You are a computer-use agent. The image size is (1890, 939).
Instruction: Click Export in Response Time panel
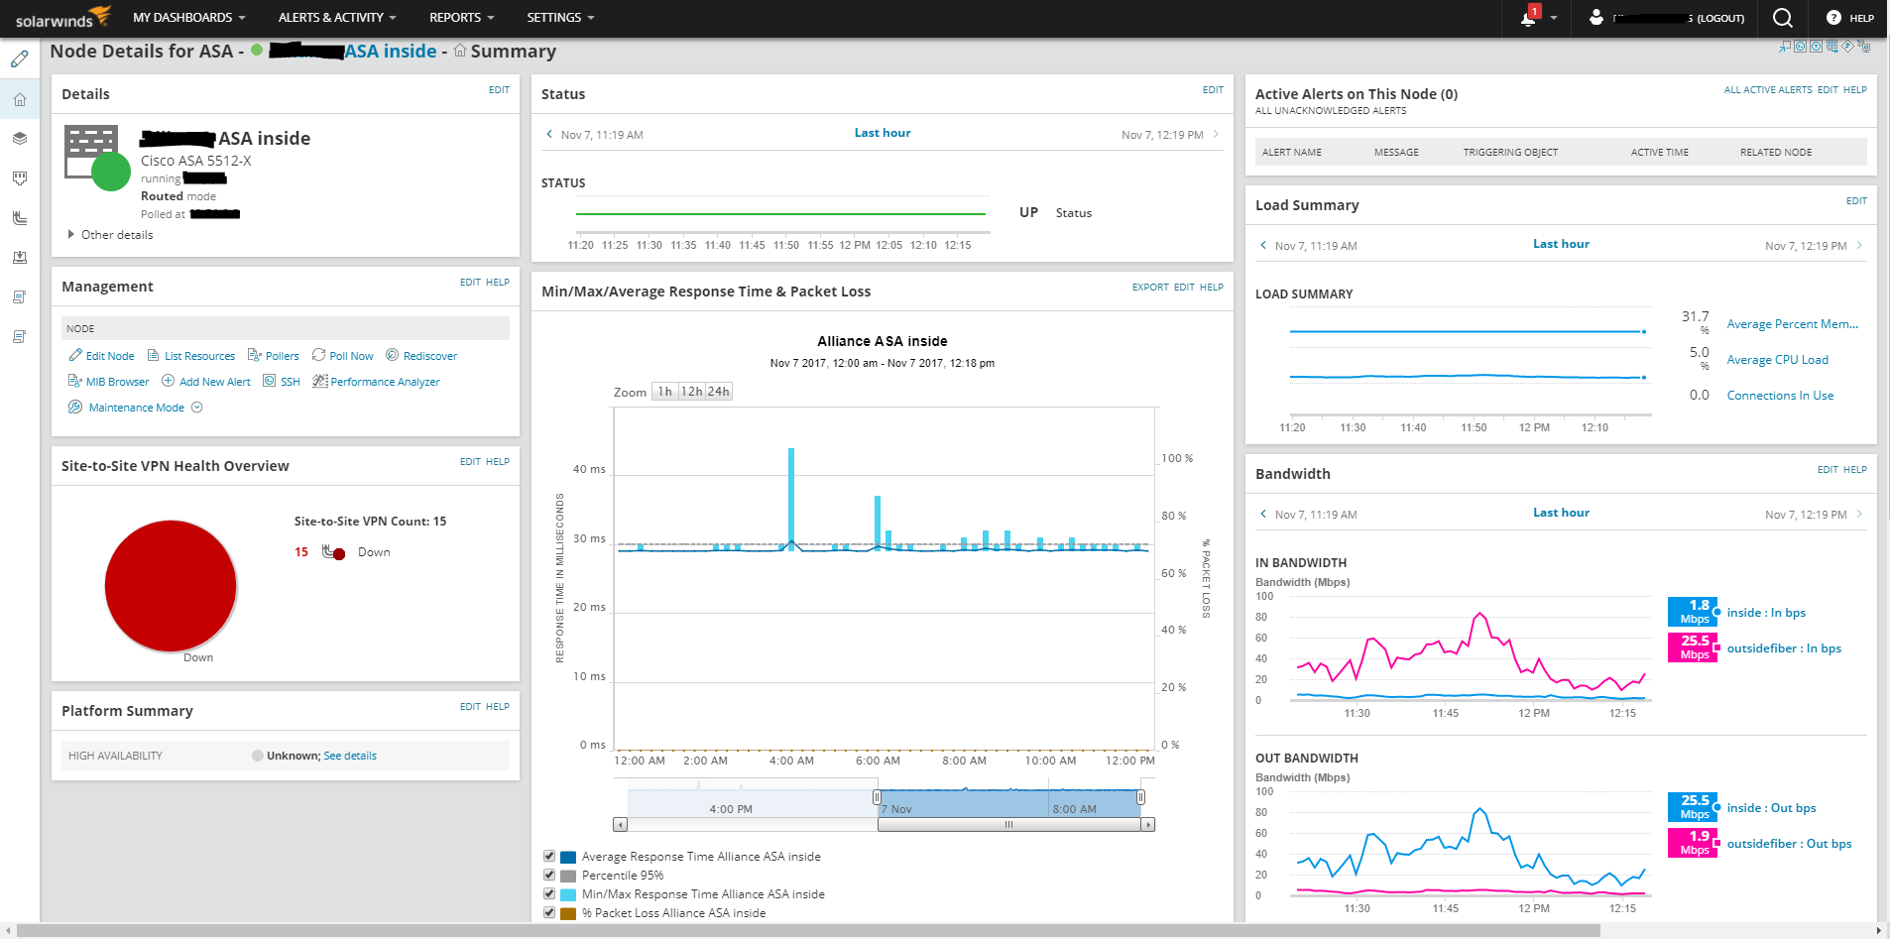point(1150,288)
